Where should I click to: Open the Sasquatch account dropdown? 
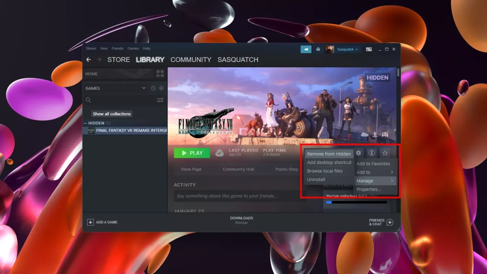347,49
